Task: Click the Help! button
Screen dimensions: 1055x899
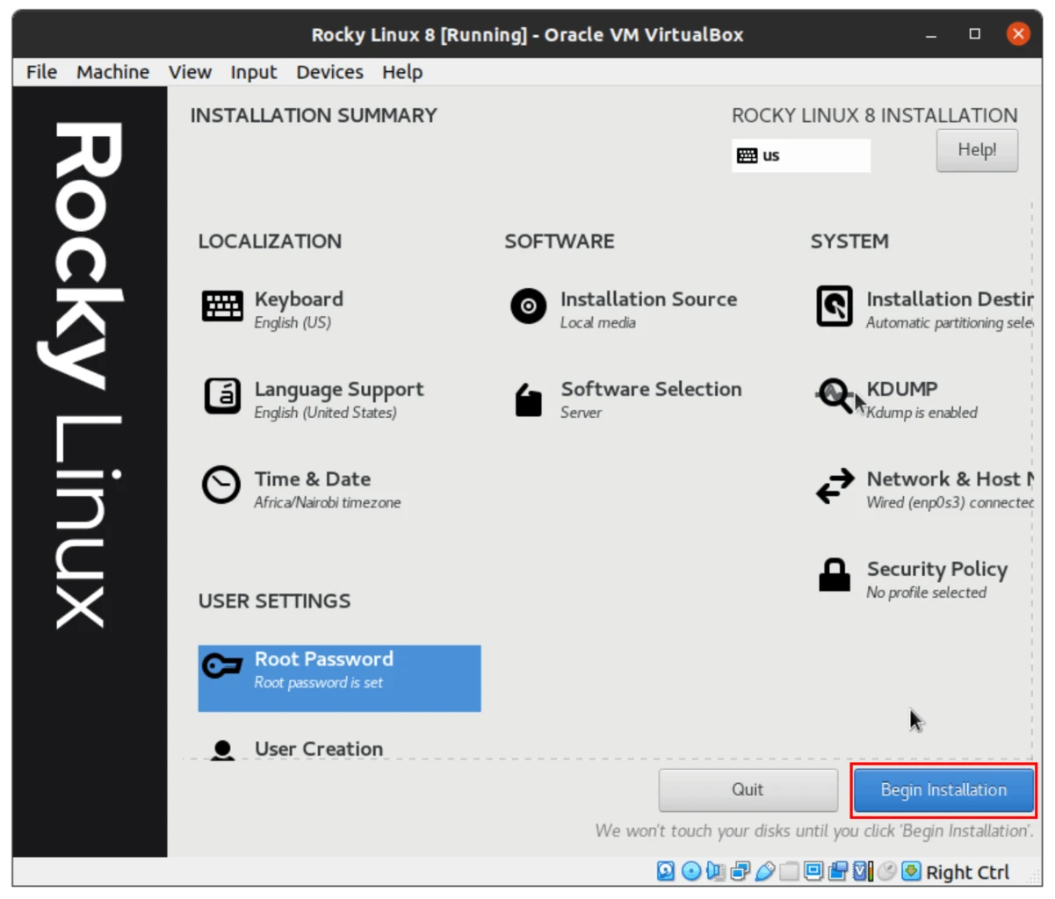Action: pyautogui.click(x=976, y=150)
